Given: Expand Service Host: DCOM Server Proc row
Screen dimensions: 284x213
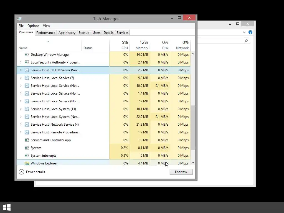Looking at the screenshot, I should coord(21,70).
